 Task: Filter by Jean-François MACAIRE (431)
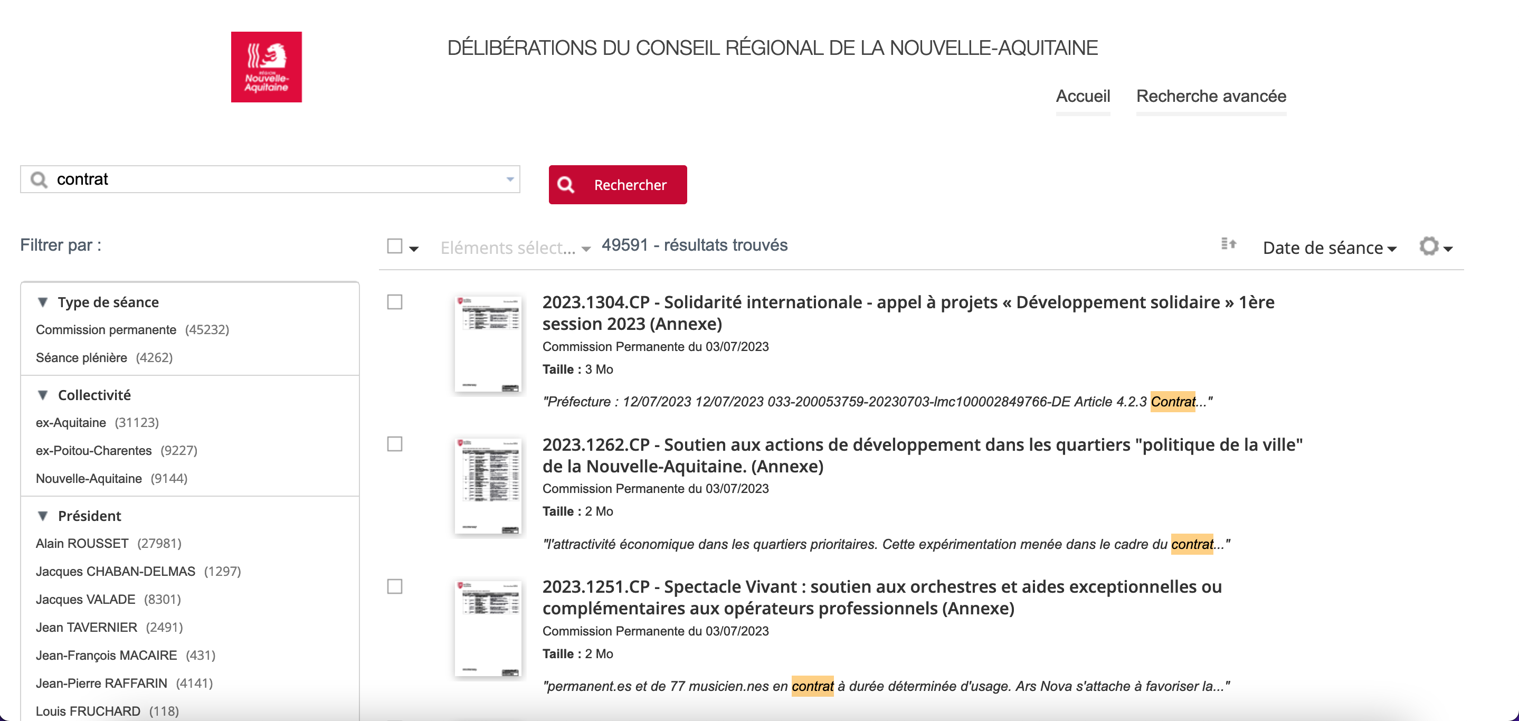coord(126,656)
